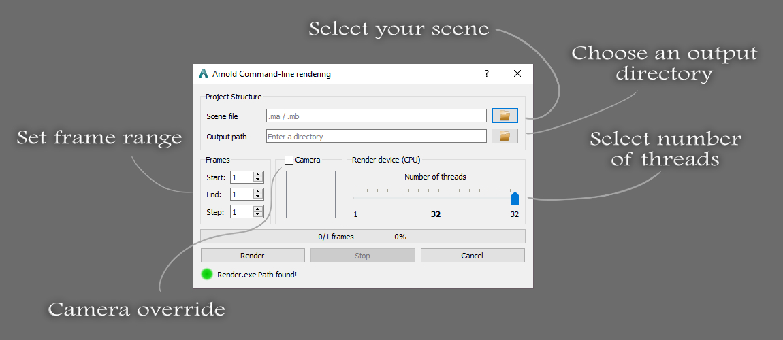Decrease the End frame with down arrow
This screenshot has width=783, height=340.
coord(257,197)
